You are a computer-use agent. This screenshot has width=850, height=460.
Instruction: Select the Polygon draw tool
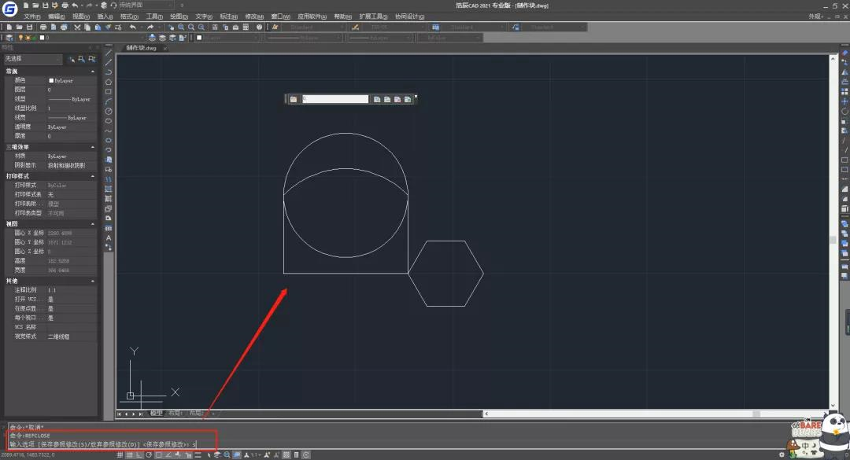(109, 82)
